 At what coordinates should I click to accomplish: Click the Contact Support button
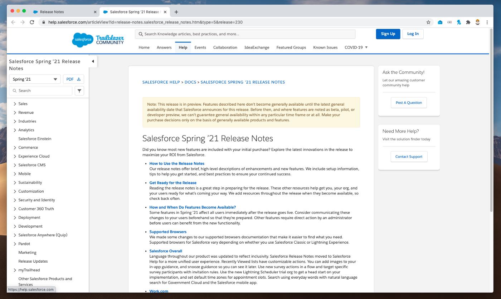point(409,157)
